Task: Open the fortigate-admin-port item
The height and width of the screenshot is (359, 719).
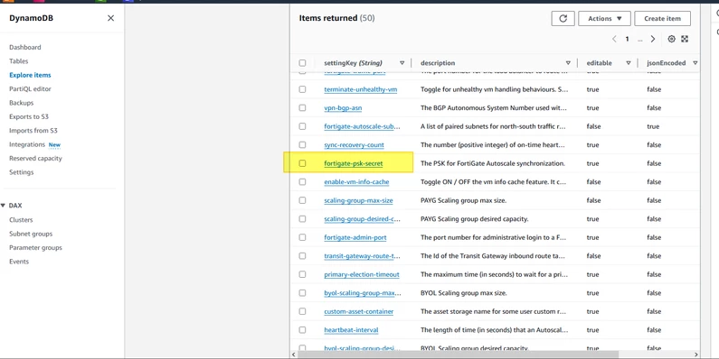Action: click(355, 237)
